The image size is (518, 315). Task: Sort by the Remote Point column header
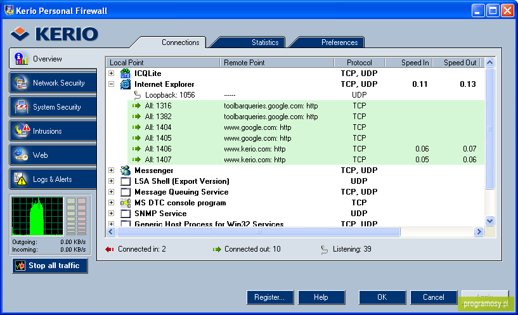[x=277, y=63]
